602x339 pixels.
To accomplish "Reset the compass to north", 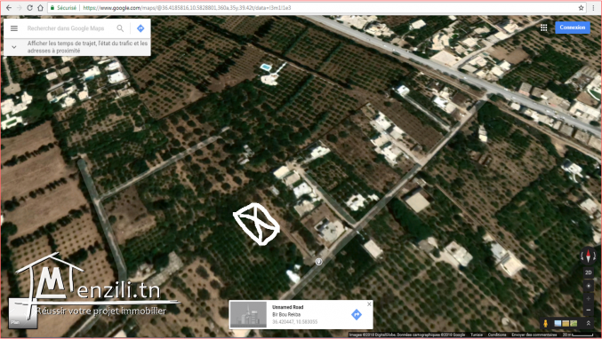I will tap(588, 256).
